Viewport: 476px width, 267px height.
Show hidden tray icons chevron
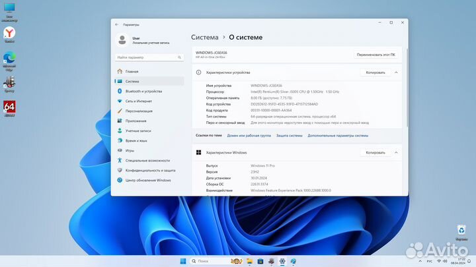click(420, 261)
